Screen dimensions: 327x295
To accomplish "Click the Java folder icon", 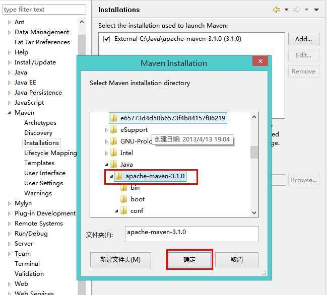I will (x=114, y=165).
